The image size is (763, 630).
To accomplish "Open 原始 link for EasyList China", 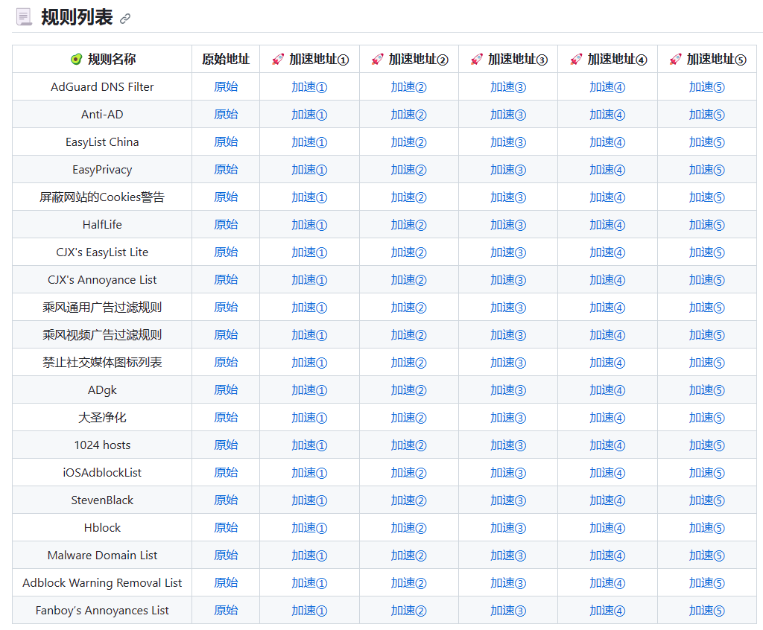I will coord(226,142).
